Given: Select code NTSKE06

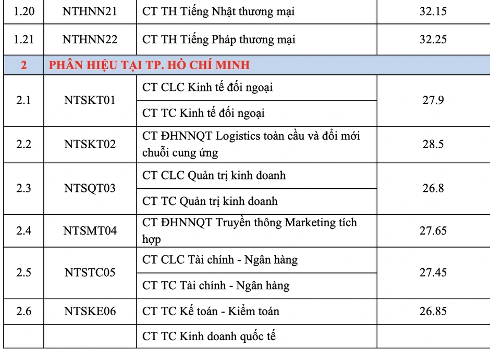Looking at the screenshot, I should 90,312.
